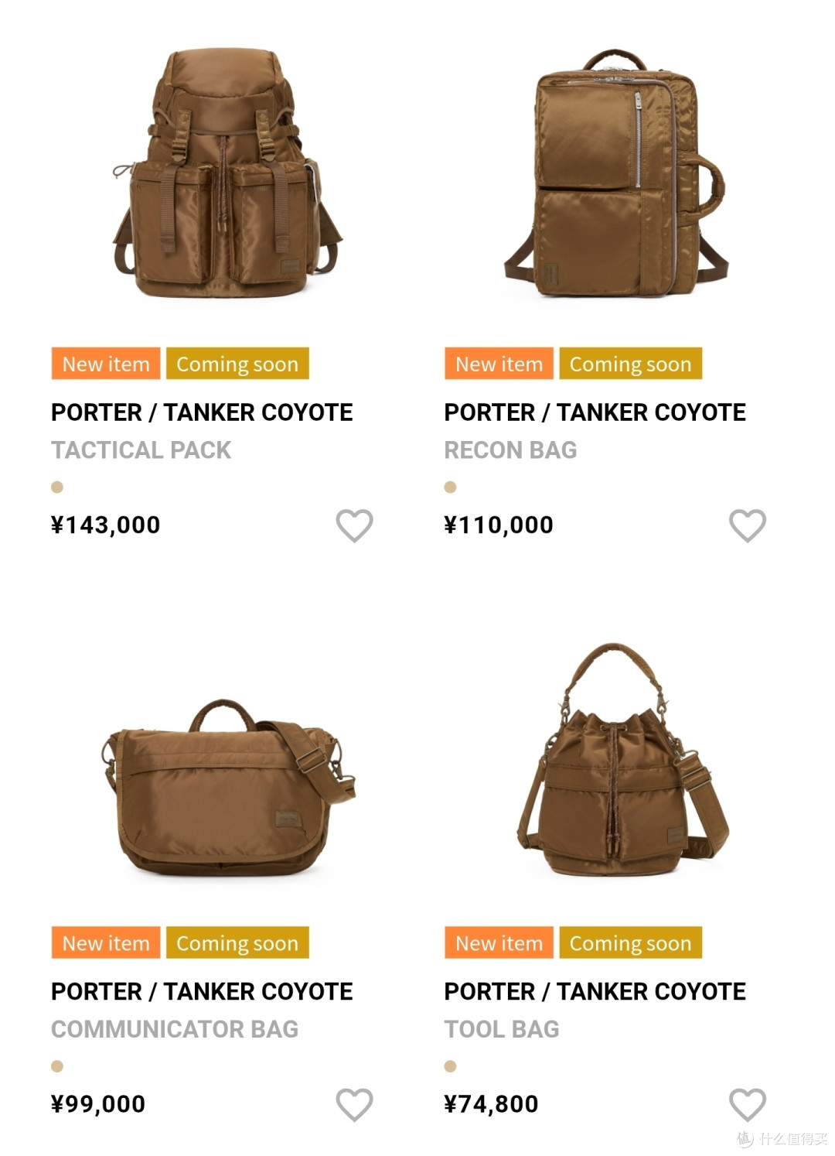This screenshot has height=1156, width=835.
Task: Select the coyote color dot under Tactical Pack
Action: [57, 487]
